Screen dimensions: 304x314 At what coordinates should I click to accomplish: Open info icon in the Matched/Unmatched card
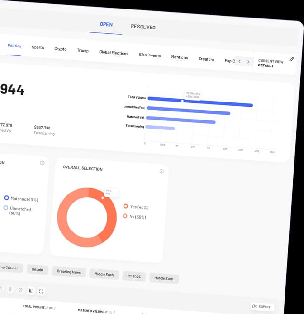click(x=42, y=163)
